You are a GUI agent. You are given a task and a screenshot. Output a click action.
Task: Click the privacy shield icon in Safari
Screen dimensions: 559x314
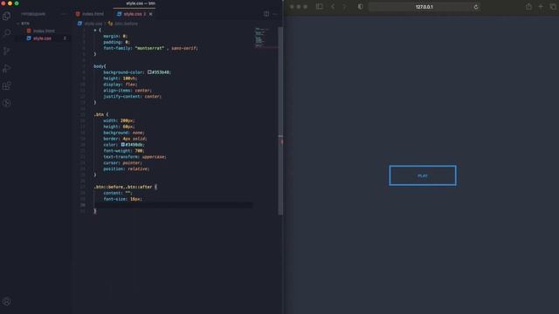(361, 6)
